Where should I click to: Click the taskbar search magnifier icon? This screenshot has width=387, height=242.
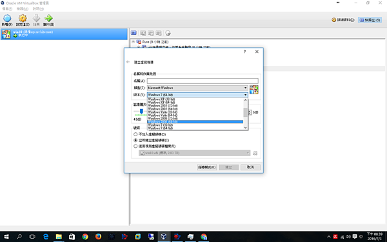[19, 237]
